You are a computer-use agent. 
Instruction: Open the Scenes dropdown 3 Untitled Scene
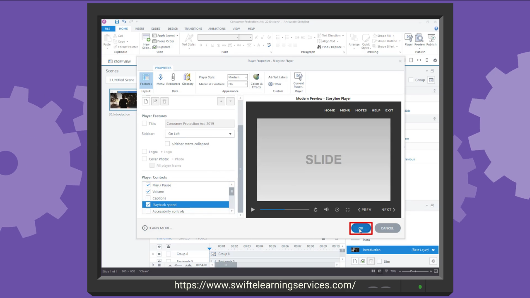tap(122, 80)
